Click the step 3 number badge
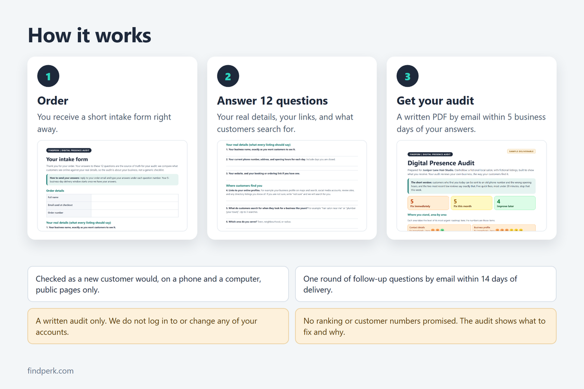 pos(408,76)
